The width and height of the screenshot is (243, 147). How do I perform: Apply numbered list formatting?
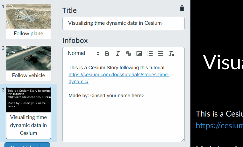click(150, 54)
